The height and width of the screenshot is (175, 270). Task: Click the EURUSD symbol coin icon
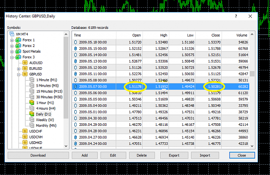25,69
